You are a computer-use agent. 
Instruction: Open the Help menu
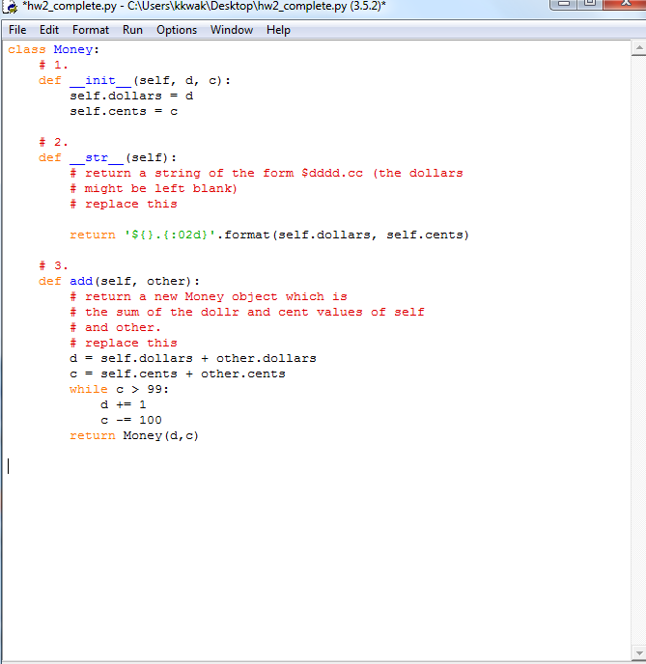pyautogui.click(x=278, y=30)
